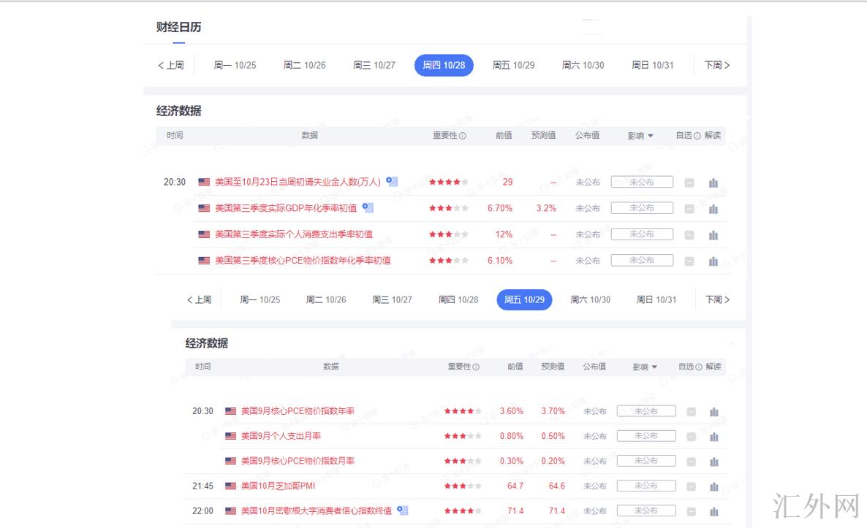Screen dimensions: 867x528
Task: Open chart analysis for 美国第三季度实际GDP年化季率初值
Action: coord(713,209)
